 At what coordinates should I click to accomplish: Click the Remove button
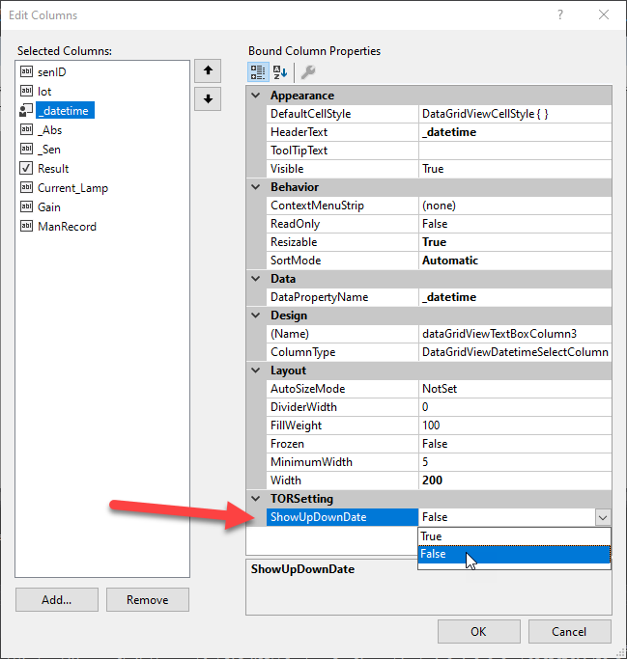pos(148,600)
